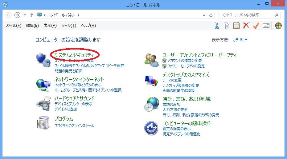
Task: Click テーマの変更 link
Action: [172, 80]
